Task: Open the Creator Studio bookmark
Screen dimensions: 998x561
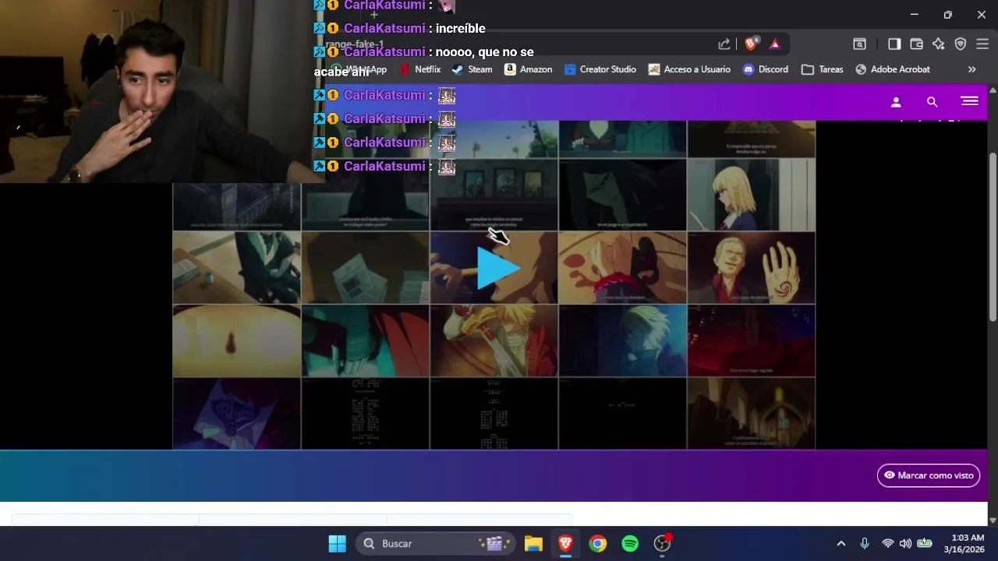Action: [x=600, y=69]
